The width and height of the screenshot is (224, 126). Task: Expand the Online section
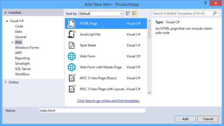6,82
